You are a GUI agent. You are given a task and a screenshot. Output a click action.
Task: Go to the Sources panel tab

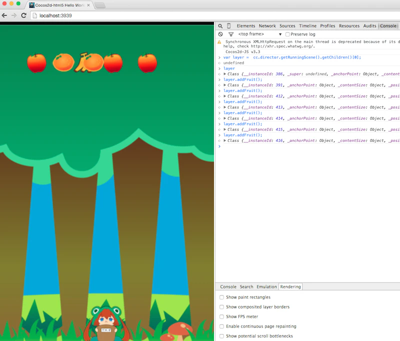click(287, 26)
